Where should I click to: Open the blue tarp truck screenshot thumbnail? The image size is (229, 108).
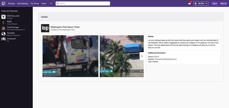coord(122,56)
